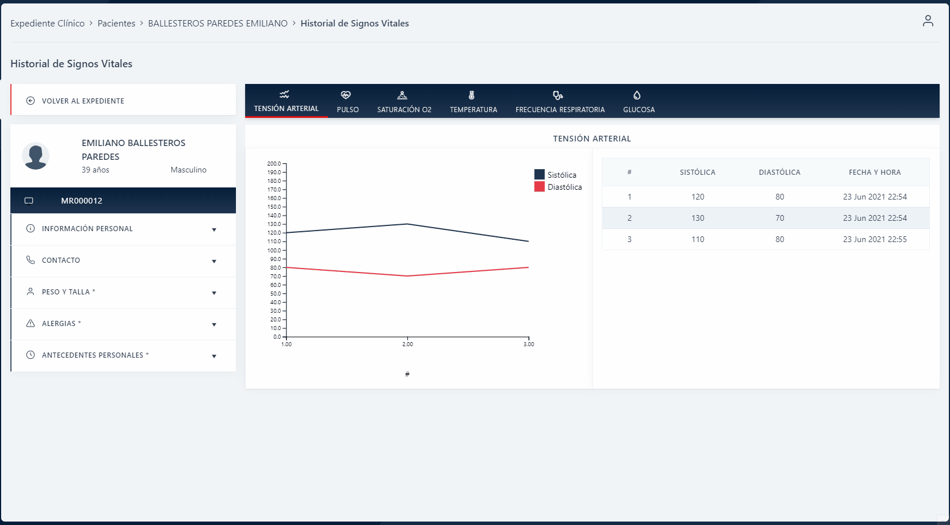950x525 pixels.
Task: Open the Pacientes breadcrumb link
Action: pyautogui.click(x=116, y=23)
